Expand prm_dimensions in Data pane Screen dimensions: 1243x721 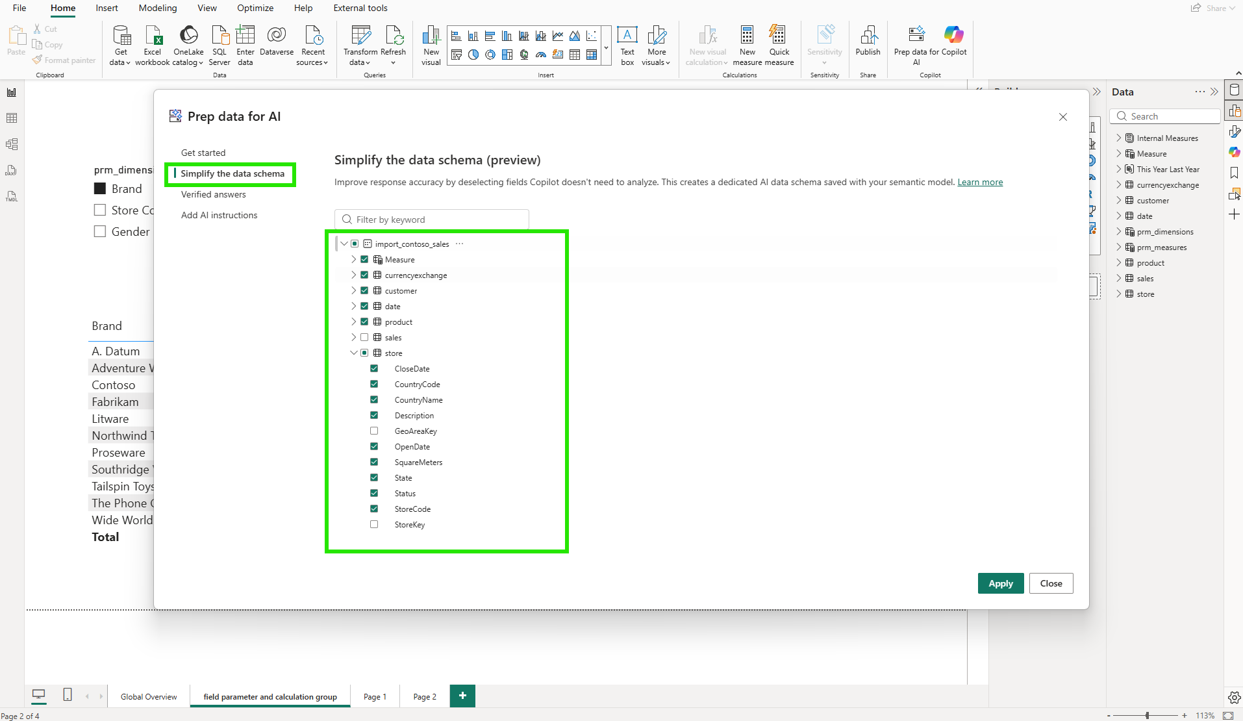(1119, 231)
